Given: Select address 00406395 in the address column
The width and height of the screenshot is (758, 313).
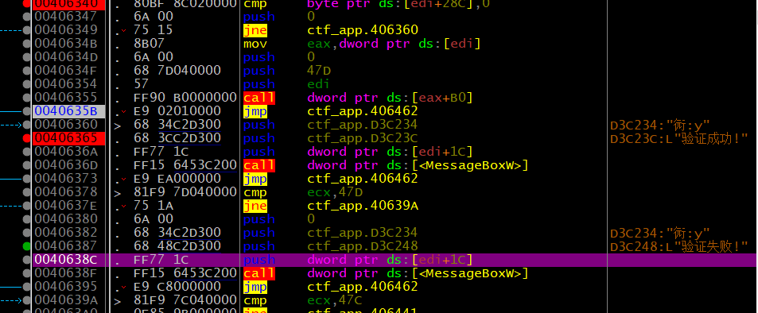Looking at the screenshot, I should coord(66,287).
